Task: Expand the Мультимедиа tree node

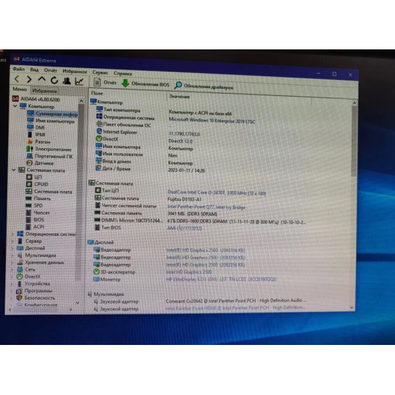Action: (x=13, y=255)
